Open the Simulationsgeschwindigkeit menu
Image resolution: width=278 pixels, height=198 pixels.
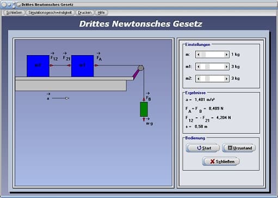[x=50, y=13]
